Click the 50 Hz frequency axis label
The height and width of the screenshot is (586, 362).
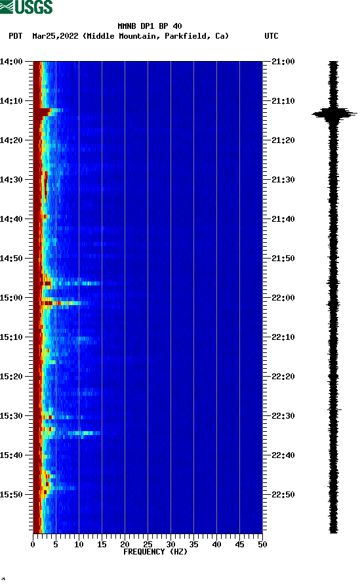[x=262, y=545]
